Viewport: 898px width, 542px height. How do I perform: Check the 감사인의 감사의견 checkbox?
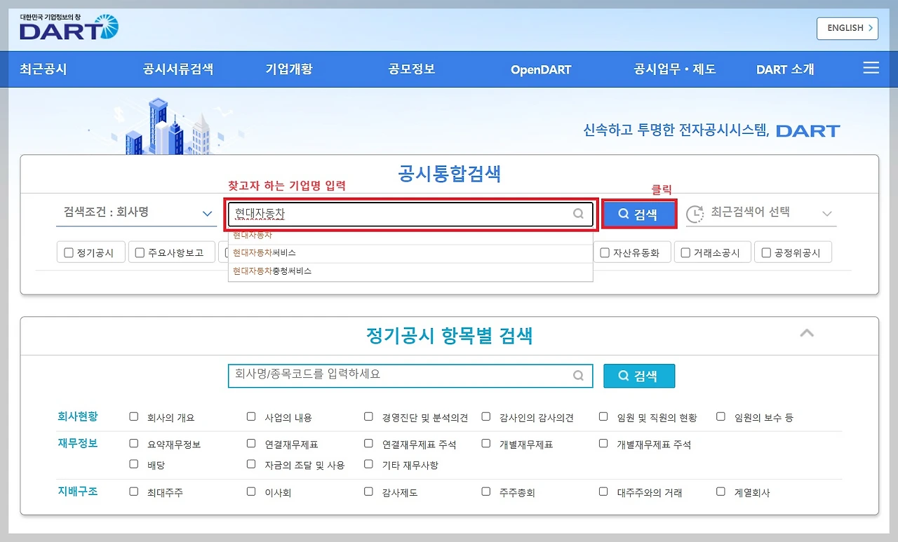coord(486,416)
